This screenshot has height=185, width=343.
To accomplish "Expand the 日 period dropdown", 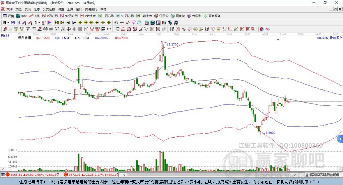I will [8, 23].
